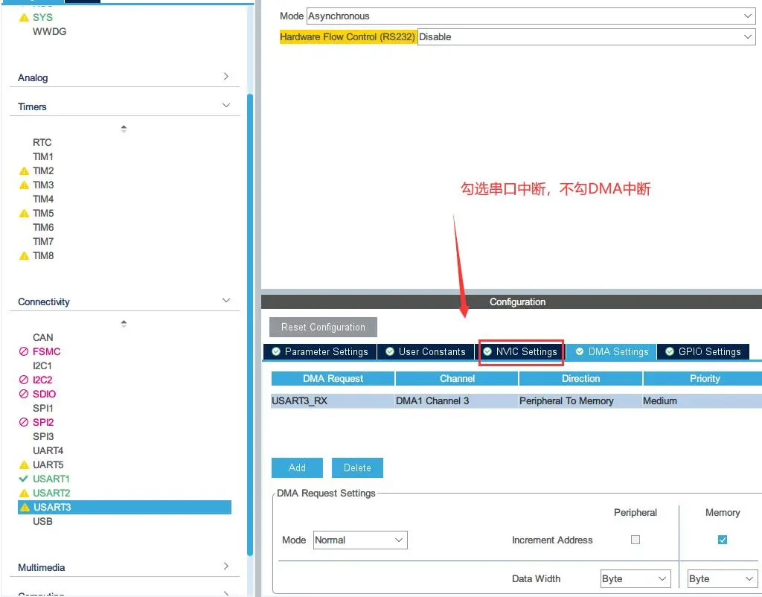762x597 pixels.
Task: Switch to the NVIC Settings tab
Action: [519, 351]
